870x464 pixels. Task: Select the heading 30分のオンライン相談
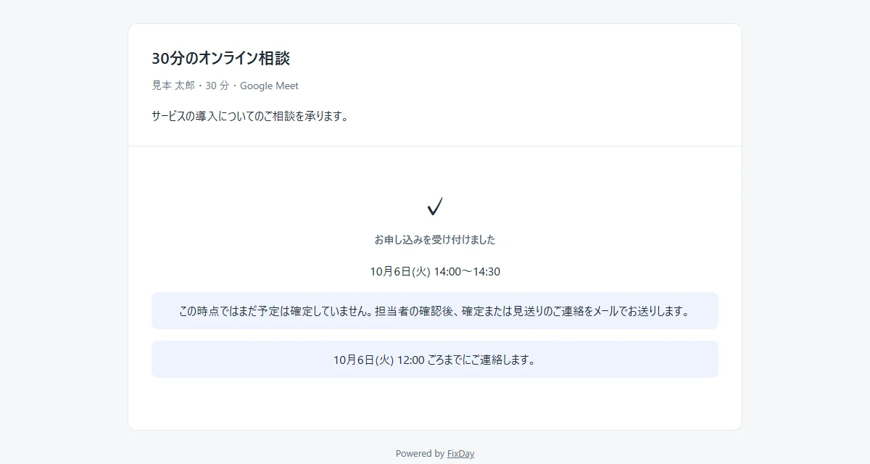pyautogui.click(x=221, y=59)
